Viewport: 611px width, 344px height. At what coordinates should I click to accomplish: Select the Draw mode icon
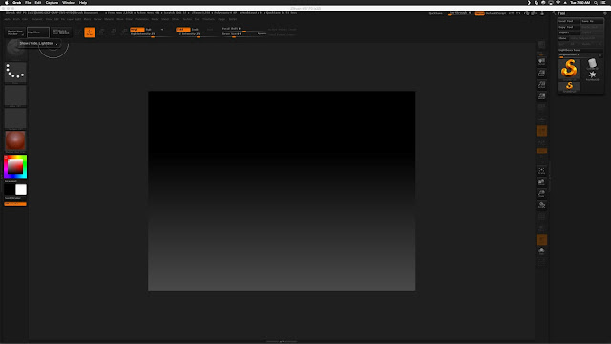90,32
